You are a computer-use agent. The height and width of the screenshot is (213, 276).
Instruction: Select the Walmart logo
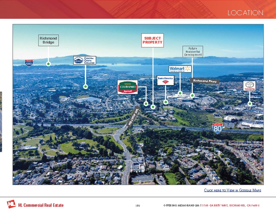[180, 69]
